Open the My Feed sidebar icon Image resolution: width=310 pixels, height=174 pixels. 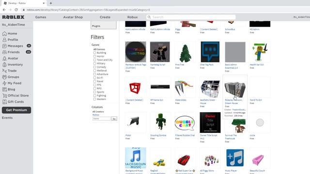[4, 83]
